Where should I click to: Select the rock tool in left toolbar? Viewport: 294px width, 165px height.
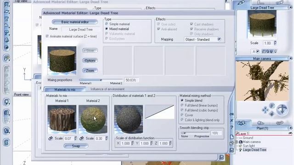(x=6, y=40)
